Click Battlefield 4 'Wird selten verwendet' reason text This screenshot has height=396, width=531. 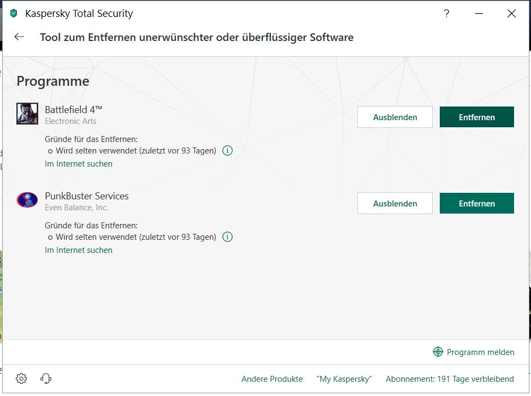point(136,151)
